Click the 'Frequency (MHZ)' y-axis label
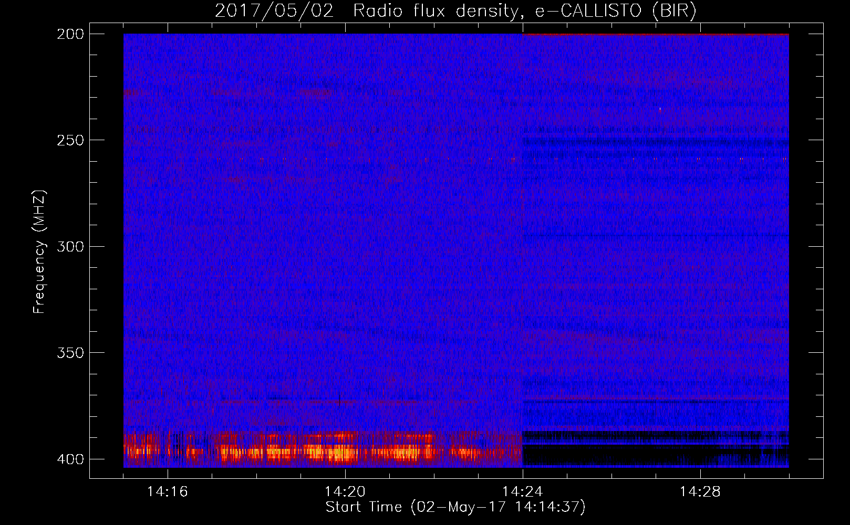 pyautogui.click(x=39, y=252)
